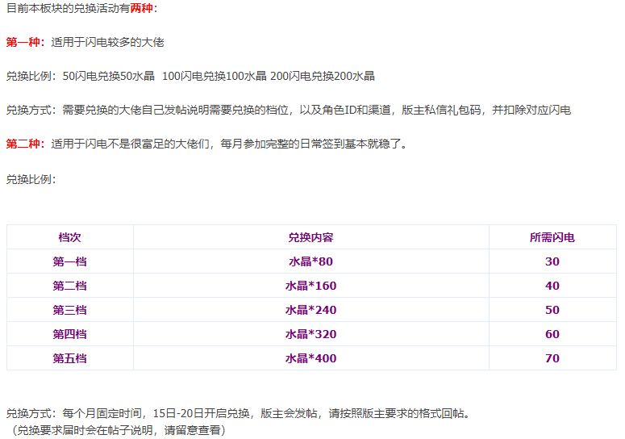Click the lightning cost '60' cell
This screenshot has height=439, width=625.
(x=552, y=334)
